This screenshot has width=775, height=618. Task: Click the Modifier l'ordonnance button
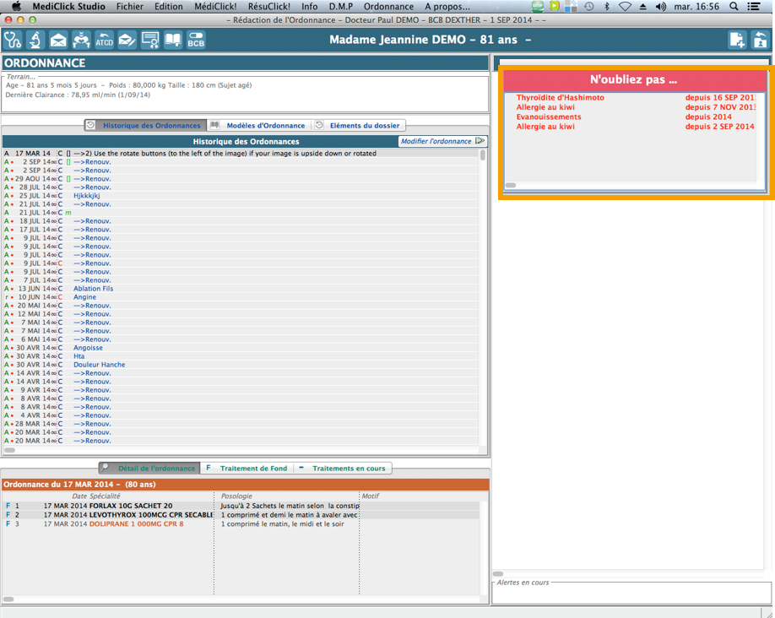442,142
